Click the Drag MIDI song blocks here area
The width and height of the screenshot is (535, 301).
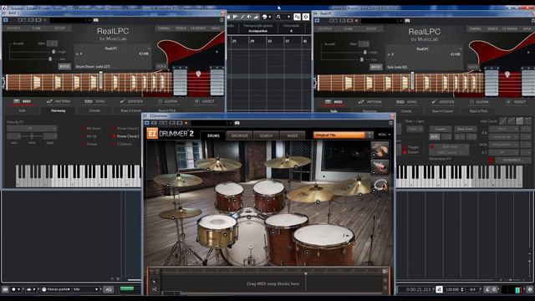tap(273, 283)
